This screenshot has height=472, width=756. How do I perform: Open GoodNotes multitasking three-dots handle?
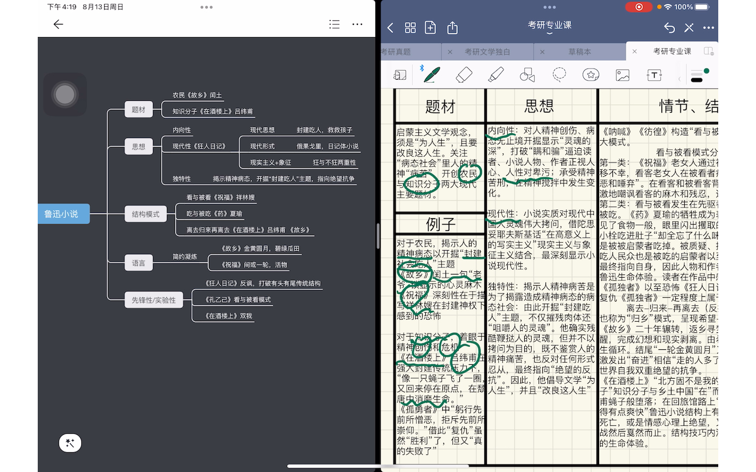[x=549, y=7]
